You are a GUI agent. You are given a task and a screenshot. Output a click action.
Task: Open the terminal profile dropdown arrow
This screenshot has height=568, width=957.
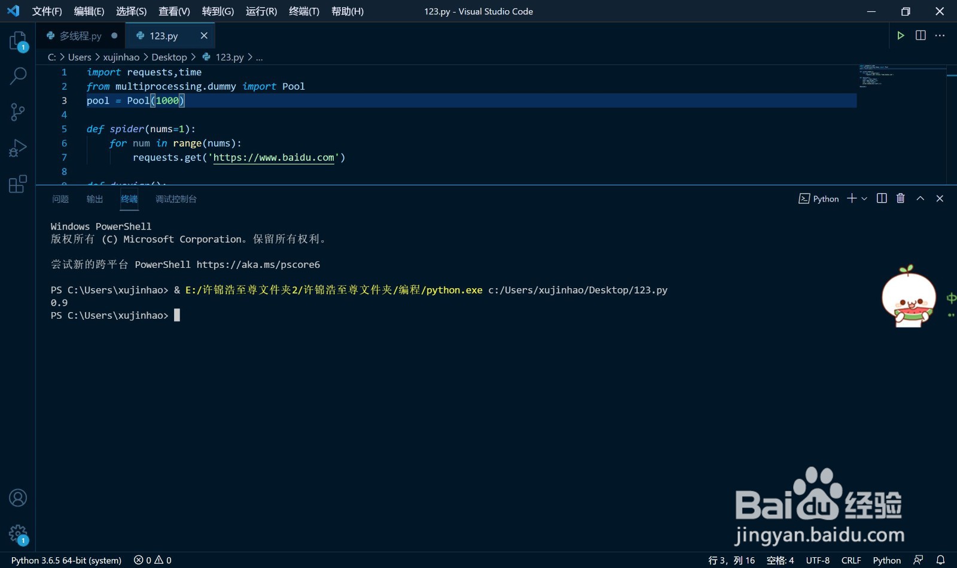pos(864,198)
